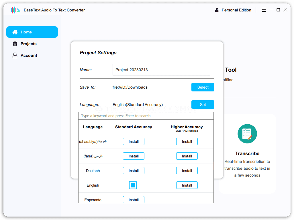Viewport: 294px width, 220px height.
Task: Click the language keyword search box
Action: [x=146, y=116]
